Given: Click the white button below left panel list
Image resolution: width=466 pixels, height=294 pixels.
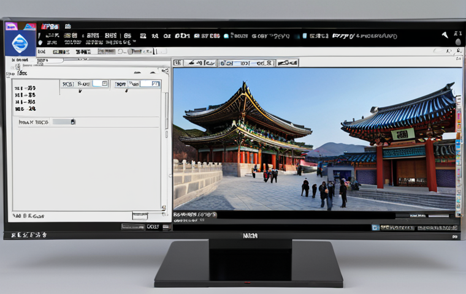Looking at the screenshot, I should 140,216.
